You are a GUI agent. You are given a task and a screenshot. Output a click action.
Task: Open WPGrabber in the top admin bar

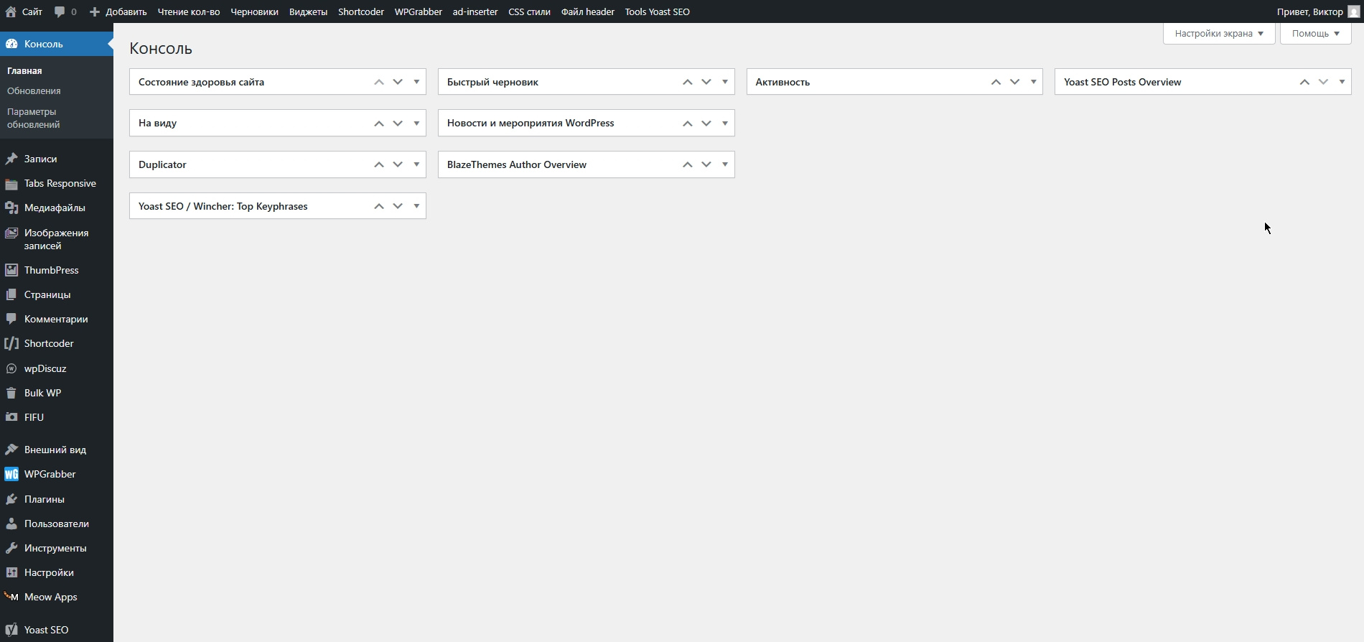tap(418, 11)
